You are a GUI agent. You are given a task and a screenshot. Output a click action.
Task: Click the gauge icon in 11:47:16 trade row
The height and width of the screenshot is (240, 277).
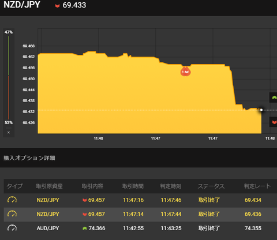[12, 200]
